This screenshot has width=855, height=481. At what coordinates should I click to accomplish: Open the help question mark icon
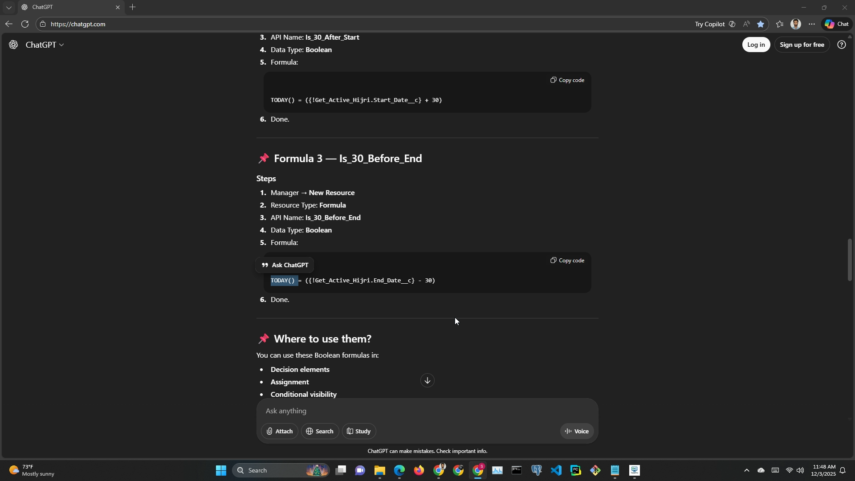(x=841, y=45)
